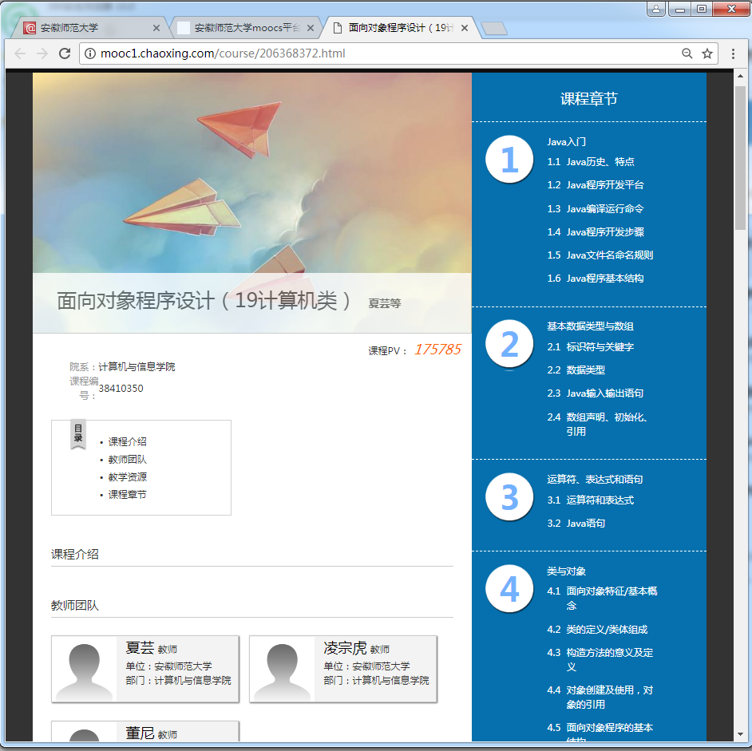Click teacher 夏芸 avatar image
Viewport: 752px width, 751px height.
85,670
